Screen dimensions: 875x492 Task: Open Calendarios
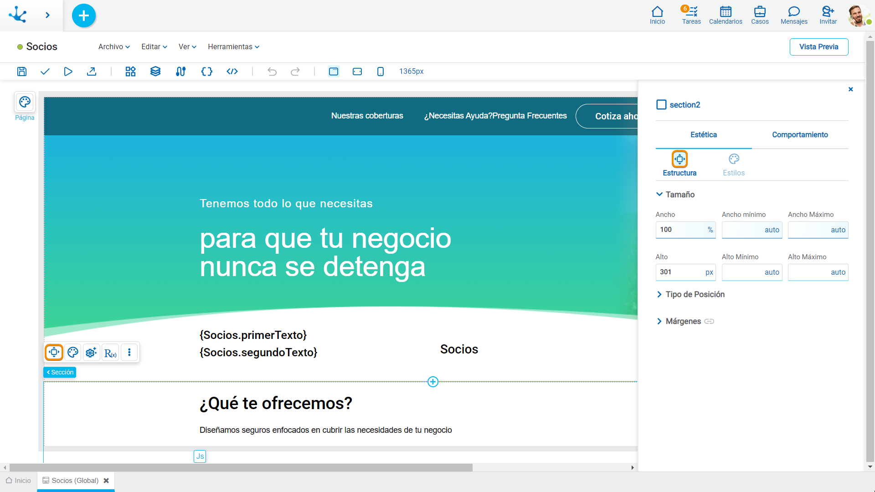[726, 15]
